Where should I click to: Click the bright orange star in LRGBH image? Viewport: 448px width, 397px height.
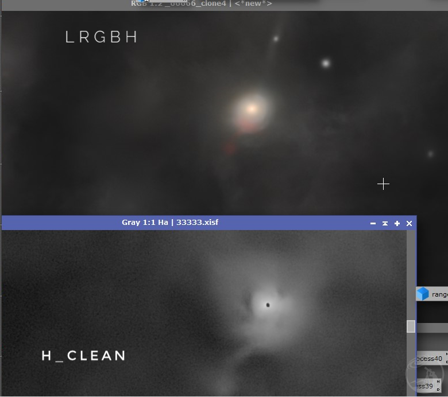pos(252,109)
